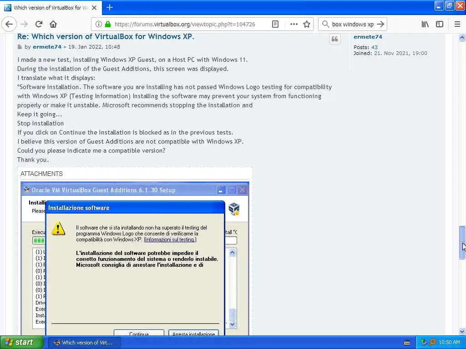Go back to the previous page
This screenshot has height=349, width=466.
pos(9,24)
